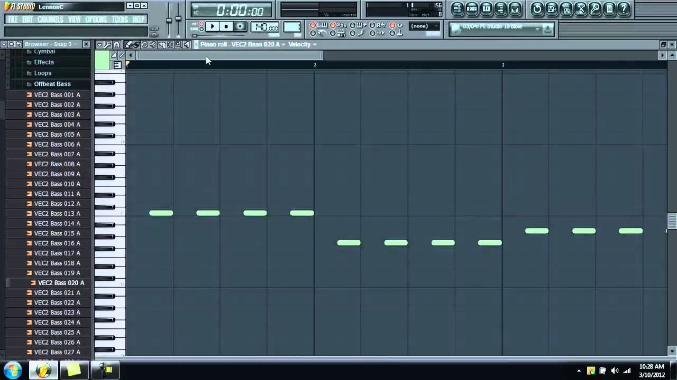
Task: Arm the Record button
Action: click(240, 26)
